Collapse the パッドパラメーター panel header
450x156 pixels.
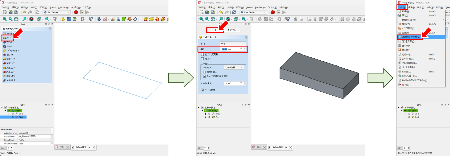pos(246,37)
